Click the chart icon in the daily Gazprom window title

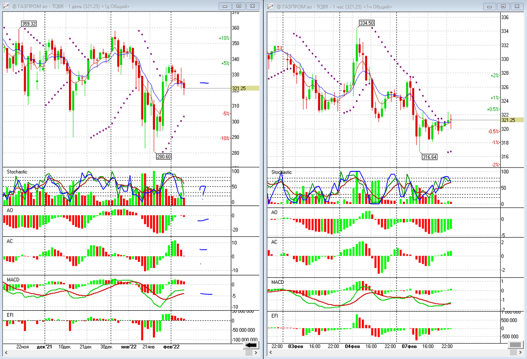click(x=7, y=6)
